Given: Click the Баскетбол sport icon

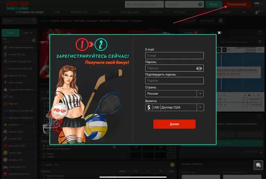Looking at the screenshot, I should point(5,146).
